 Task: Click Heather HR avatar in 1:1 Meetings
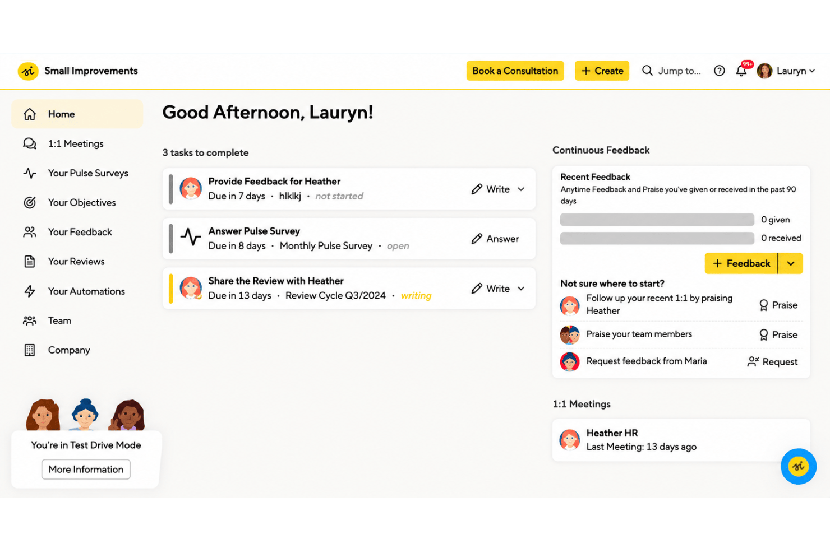click(x=570, y=440)
